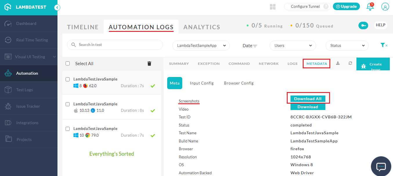
Task: Switch to the ANALYTICS tab
Action: click(202, 27)
